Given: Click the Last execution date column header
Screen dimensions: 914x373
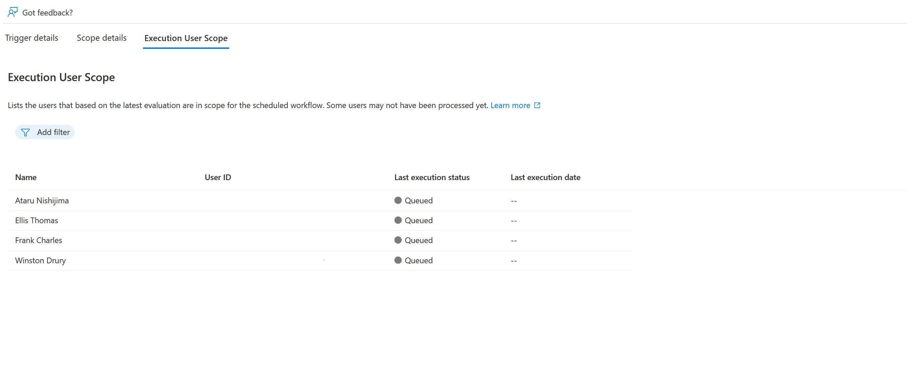Looking at the screenshot, I should (545, 177).
